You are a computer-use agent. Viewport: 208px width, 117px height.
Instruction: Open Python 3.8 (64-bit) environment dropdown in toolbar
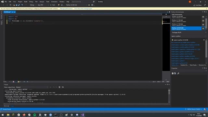(x=77, y=5)
